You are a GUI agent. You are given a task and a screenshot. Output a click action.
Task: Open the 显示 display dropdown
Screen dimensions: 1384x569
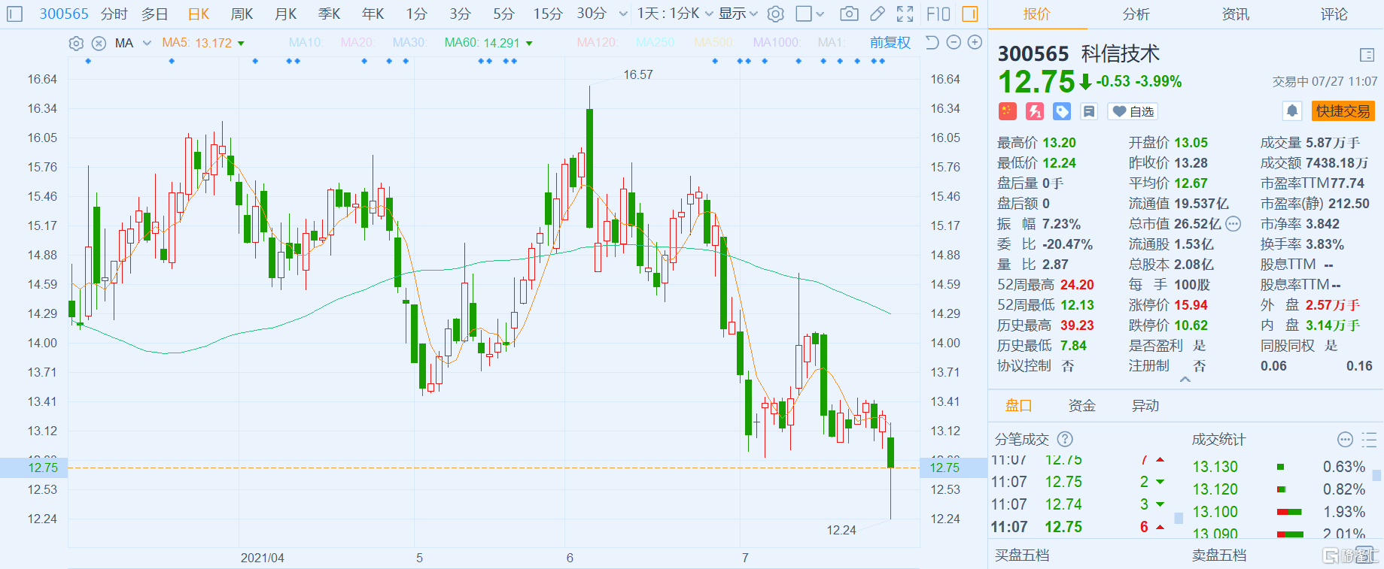coord(738,14)
